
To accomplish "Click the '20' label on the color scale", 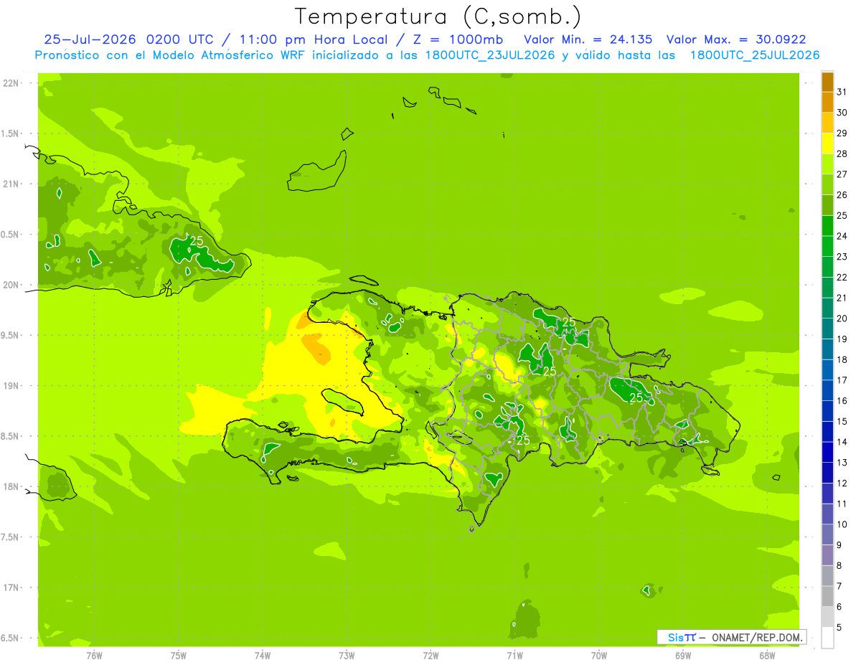I will coord(842,318).
